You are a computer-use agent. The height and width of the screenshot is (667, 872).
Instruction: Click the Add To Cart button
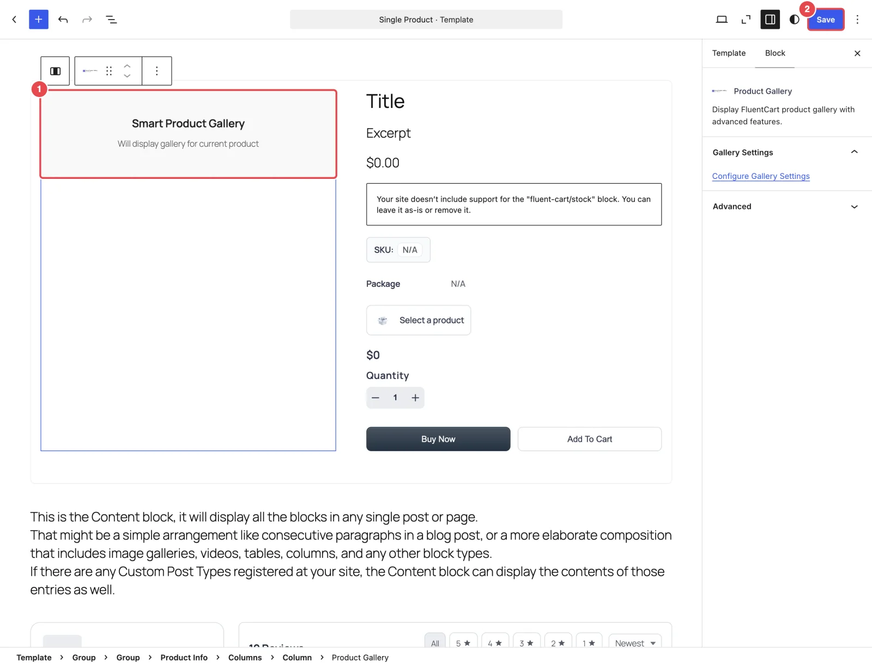point(590,439)
